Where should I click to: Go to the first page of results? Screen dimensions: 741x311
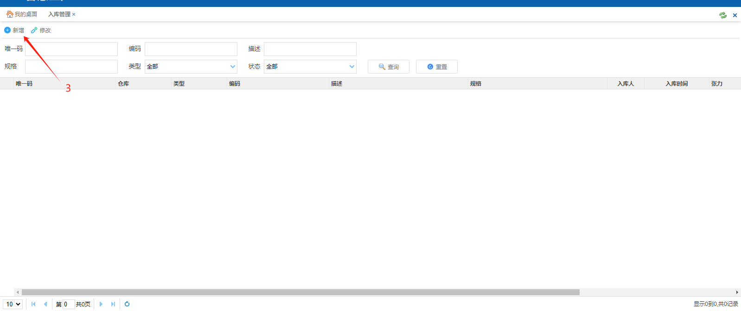(x=33, y=304)
